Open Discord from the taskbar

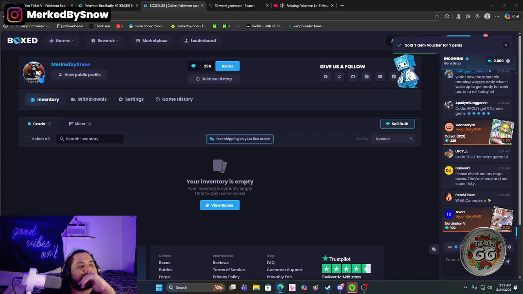pyautogui.click(x=340, y=287)
